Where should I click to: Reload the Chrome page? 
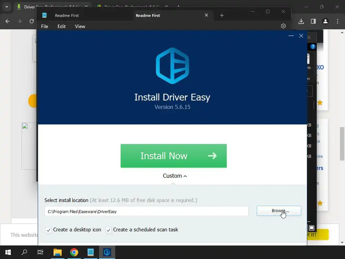tap(32, 21)
